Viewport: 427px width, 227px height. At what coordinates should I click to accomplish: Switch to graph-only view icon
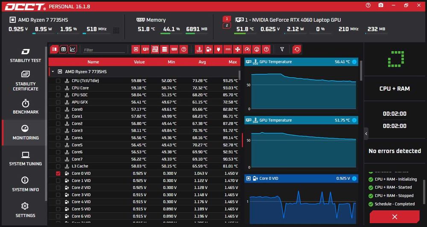click(73, 49)
